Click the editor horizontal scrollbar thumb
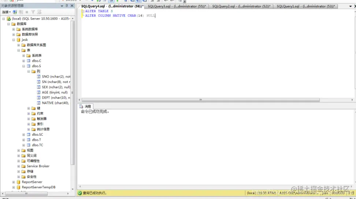356x199 pixels. click(x=201, y=100)
